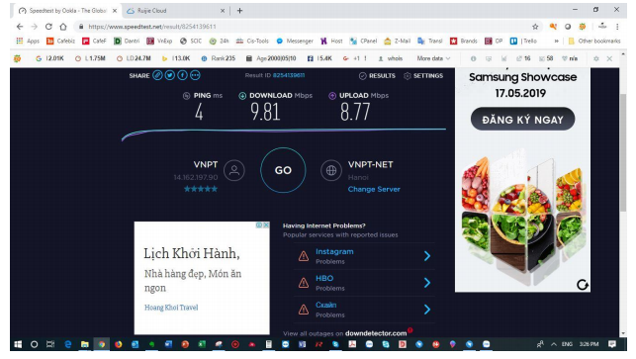Click the VNPT-NET globe server icon
The width and height of the screenshot is (636, 359).
point(331,170)
